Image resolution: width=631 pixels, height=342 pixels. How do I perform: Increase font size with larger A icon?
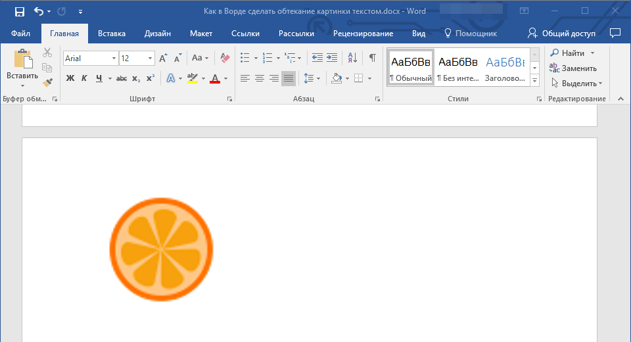163,59
